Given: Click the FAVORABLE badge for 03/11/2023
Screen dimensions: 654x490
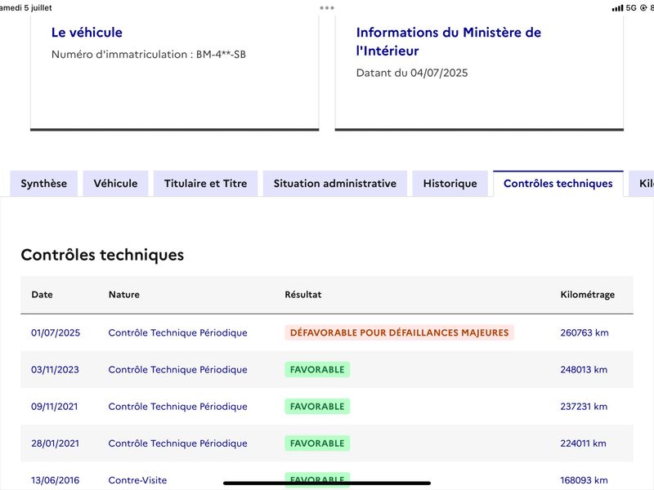Looking at the screenshot, I should click(x=317, y=370).
